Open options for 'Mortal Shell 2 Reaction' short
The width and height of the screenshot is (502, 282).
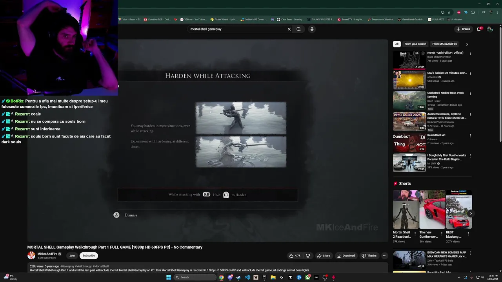coord(415,234)
